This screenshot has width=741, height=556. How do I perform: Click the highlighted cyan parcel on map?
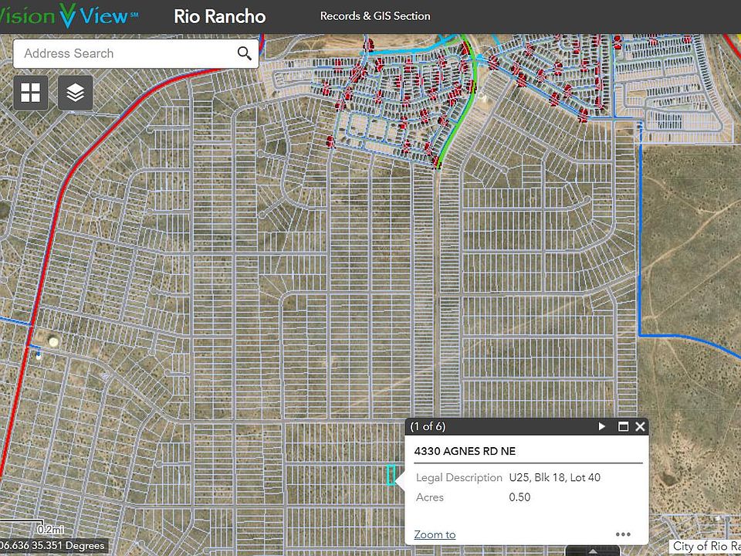(x=391, y=475)
